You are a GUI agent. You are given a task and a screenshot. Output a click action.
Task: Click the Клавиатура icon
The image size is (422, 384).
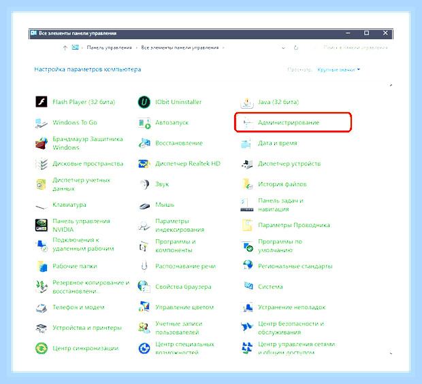click(41, 206)
